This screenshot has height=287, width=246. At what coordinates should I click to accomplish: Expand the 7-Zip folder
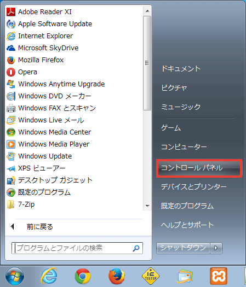point(11,204)
